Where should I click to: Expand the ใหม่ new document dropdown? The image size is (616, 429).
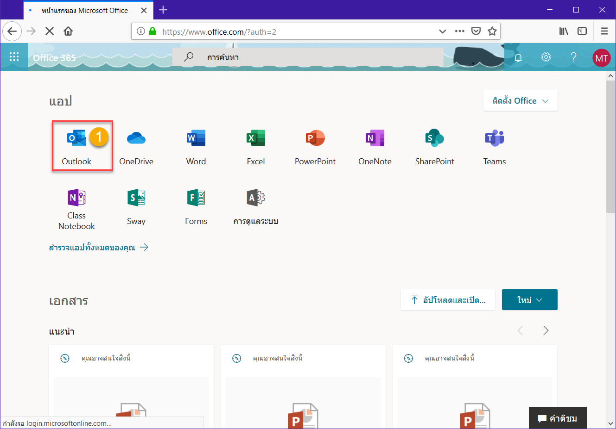(x=529, y=300)
